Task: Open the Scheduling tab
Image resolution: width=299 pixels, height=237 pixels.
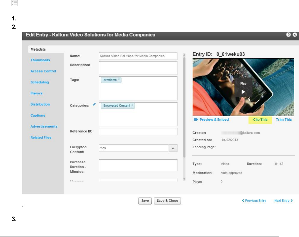Action: click(x=40, y=82)
